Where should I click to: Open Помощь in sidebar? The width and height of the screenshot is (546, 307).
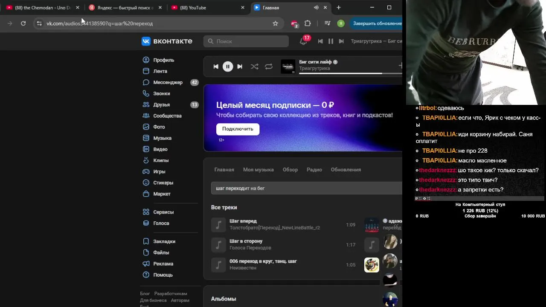158,275
